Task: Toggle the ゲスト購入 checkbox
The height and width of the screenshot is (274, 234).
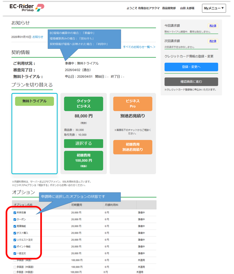Action: [15, 233]
